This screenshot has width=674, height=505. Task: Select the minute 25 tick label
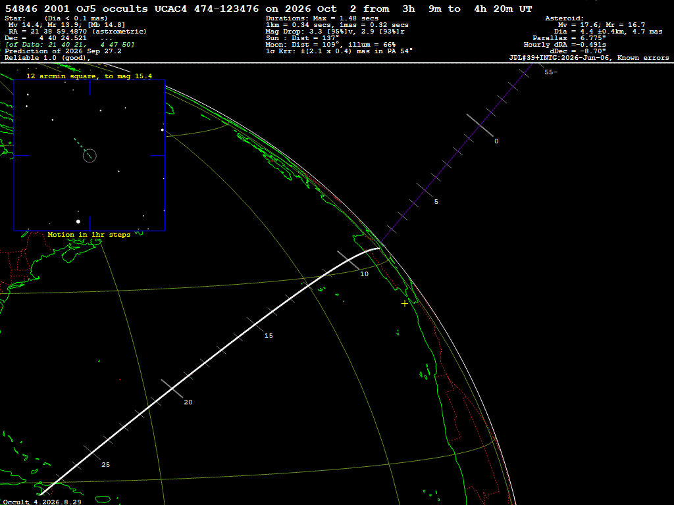(106, 465)
